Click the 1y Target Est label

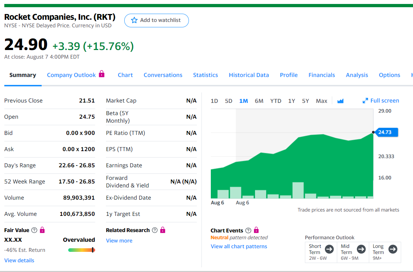[x=123, y=214]
